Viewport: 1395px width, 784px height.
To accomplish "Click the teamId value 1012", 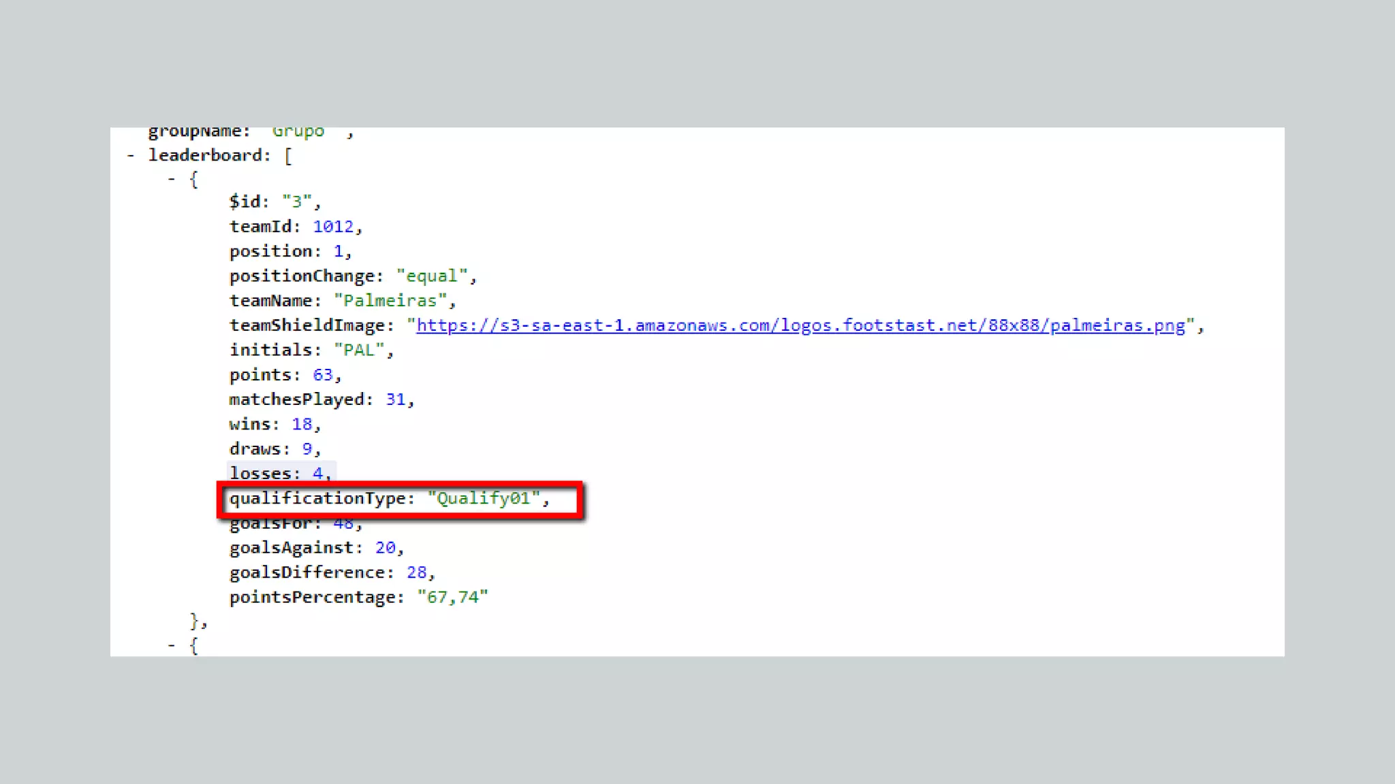I will click(x=333, y=227).
